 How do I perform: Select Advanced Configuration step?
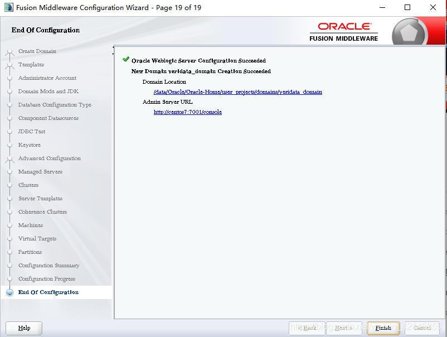click(x=49, y=158)
